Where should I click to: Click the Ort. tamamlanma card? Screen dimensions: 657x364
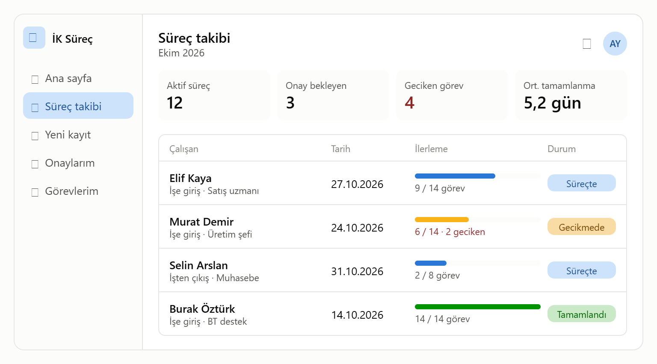click(x=571, y=95)
